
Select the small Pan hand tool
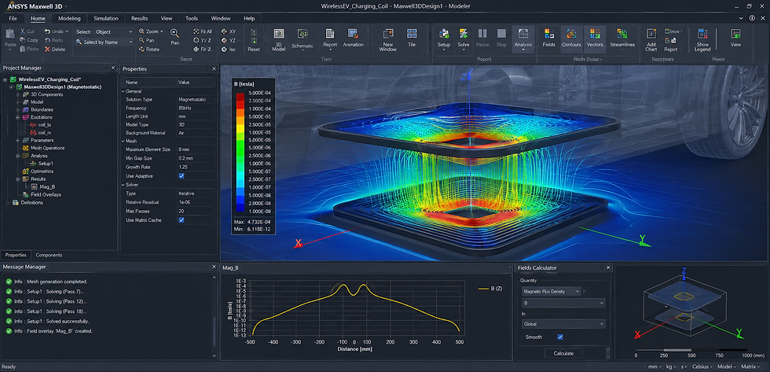(x=141, y=40)
